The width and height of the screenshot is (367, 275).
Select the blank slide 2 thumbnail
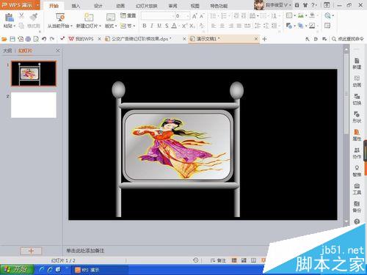tap(34, 105)
